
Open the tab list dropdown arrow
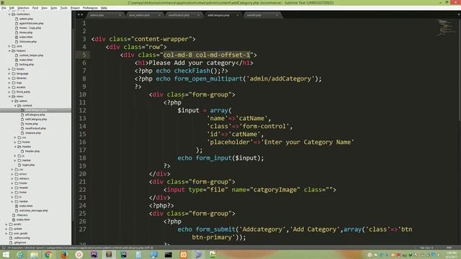click(x=459, y=14)
